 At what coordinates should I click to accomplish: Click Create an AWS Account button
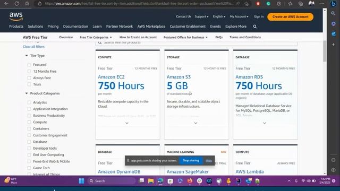[291, 16]
